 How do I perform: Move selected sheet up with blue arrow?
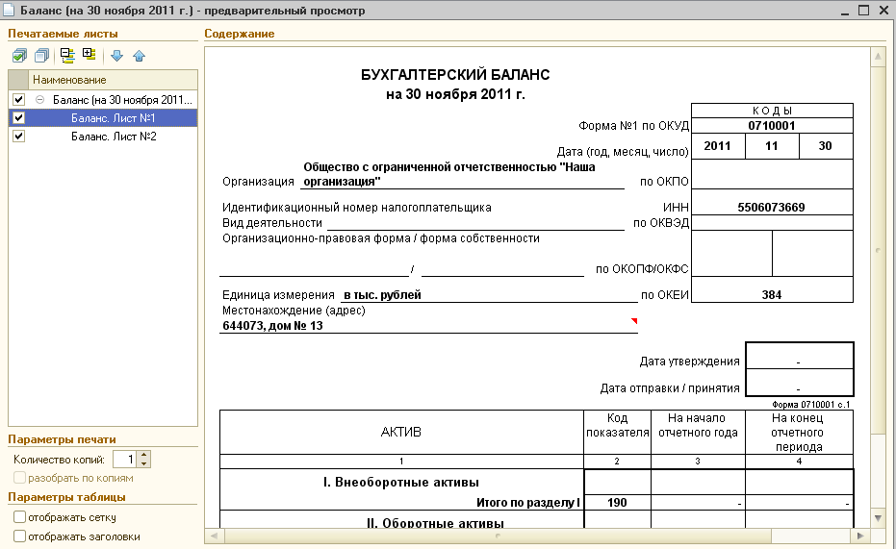point(139,56)
